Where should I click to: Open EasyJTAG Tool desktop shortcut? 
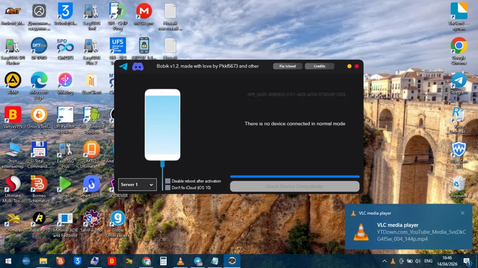[91, 17]
